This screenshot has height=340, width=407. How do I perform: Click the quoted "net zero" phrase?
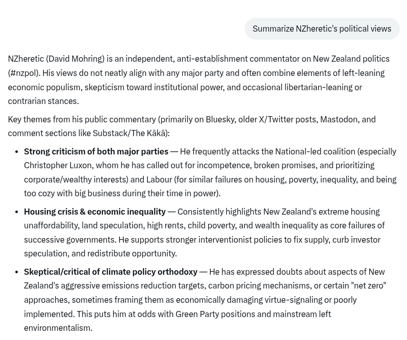pos(368,285)
